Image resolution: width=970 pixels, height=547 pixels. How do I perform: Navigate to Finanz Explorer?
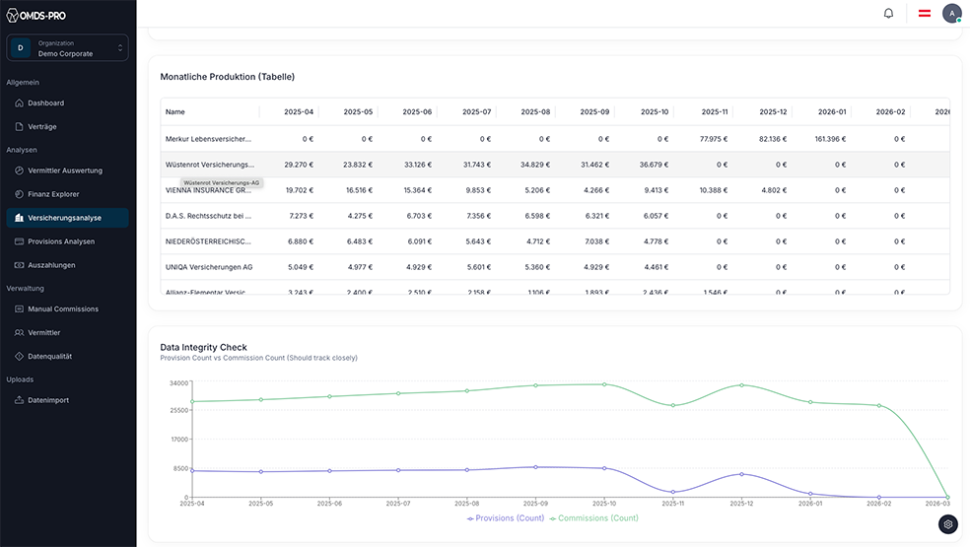(x=67, y=194)
